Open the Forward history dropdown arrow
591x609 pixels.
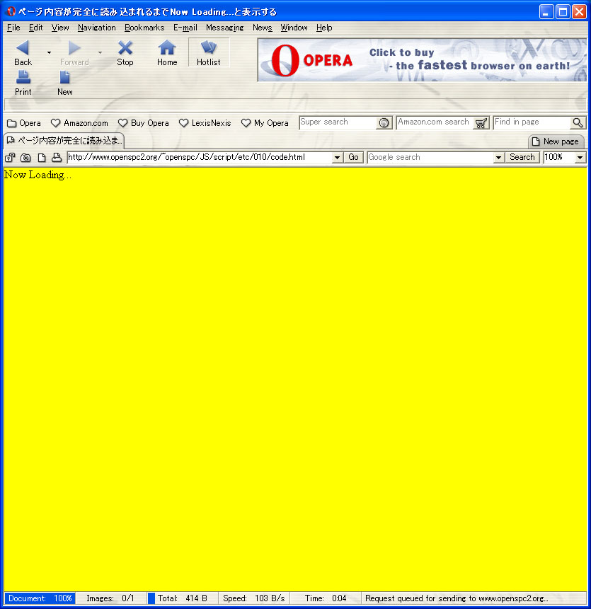point(101,52)
